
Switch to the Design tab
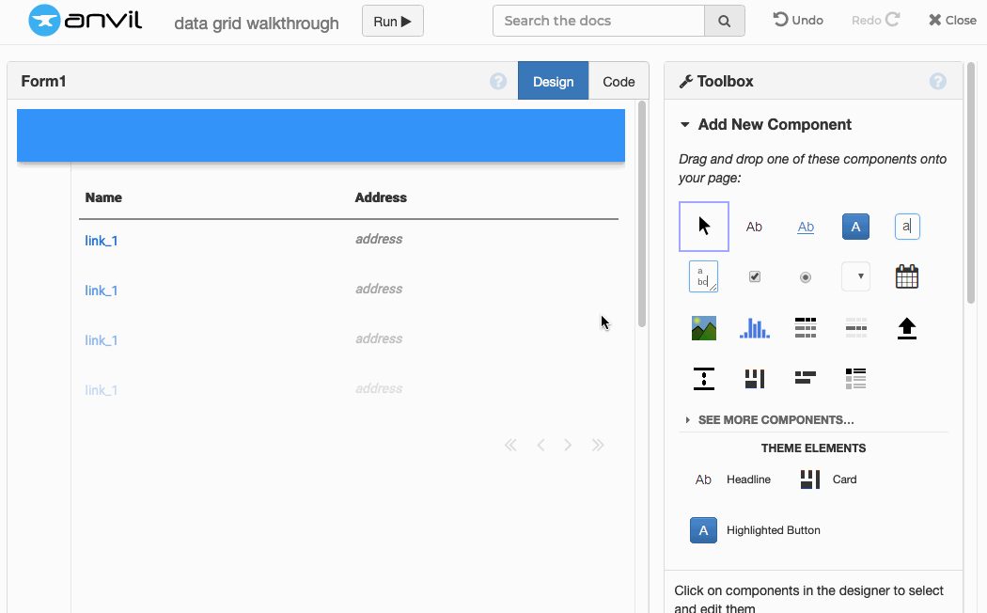(554, 81)
